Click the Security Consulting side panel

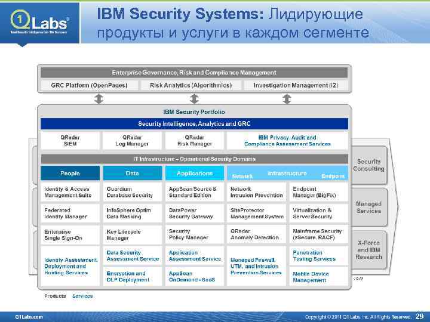pyautogui.click(x=369, y=165)
